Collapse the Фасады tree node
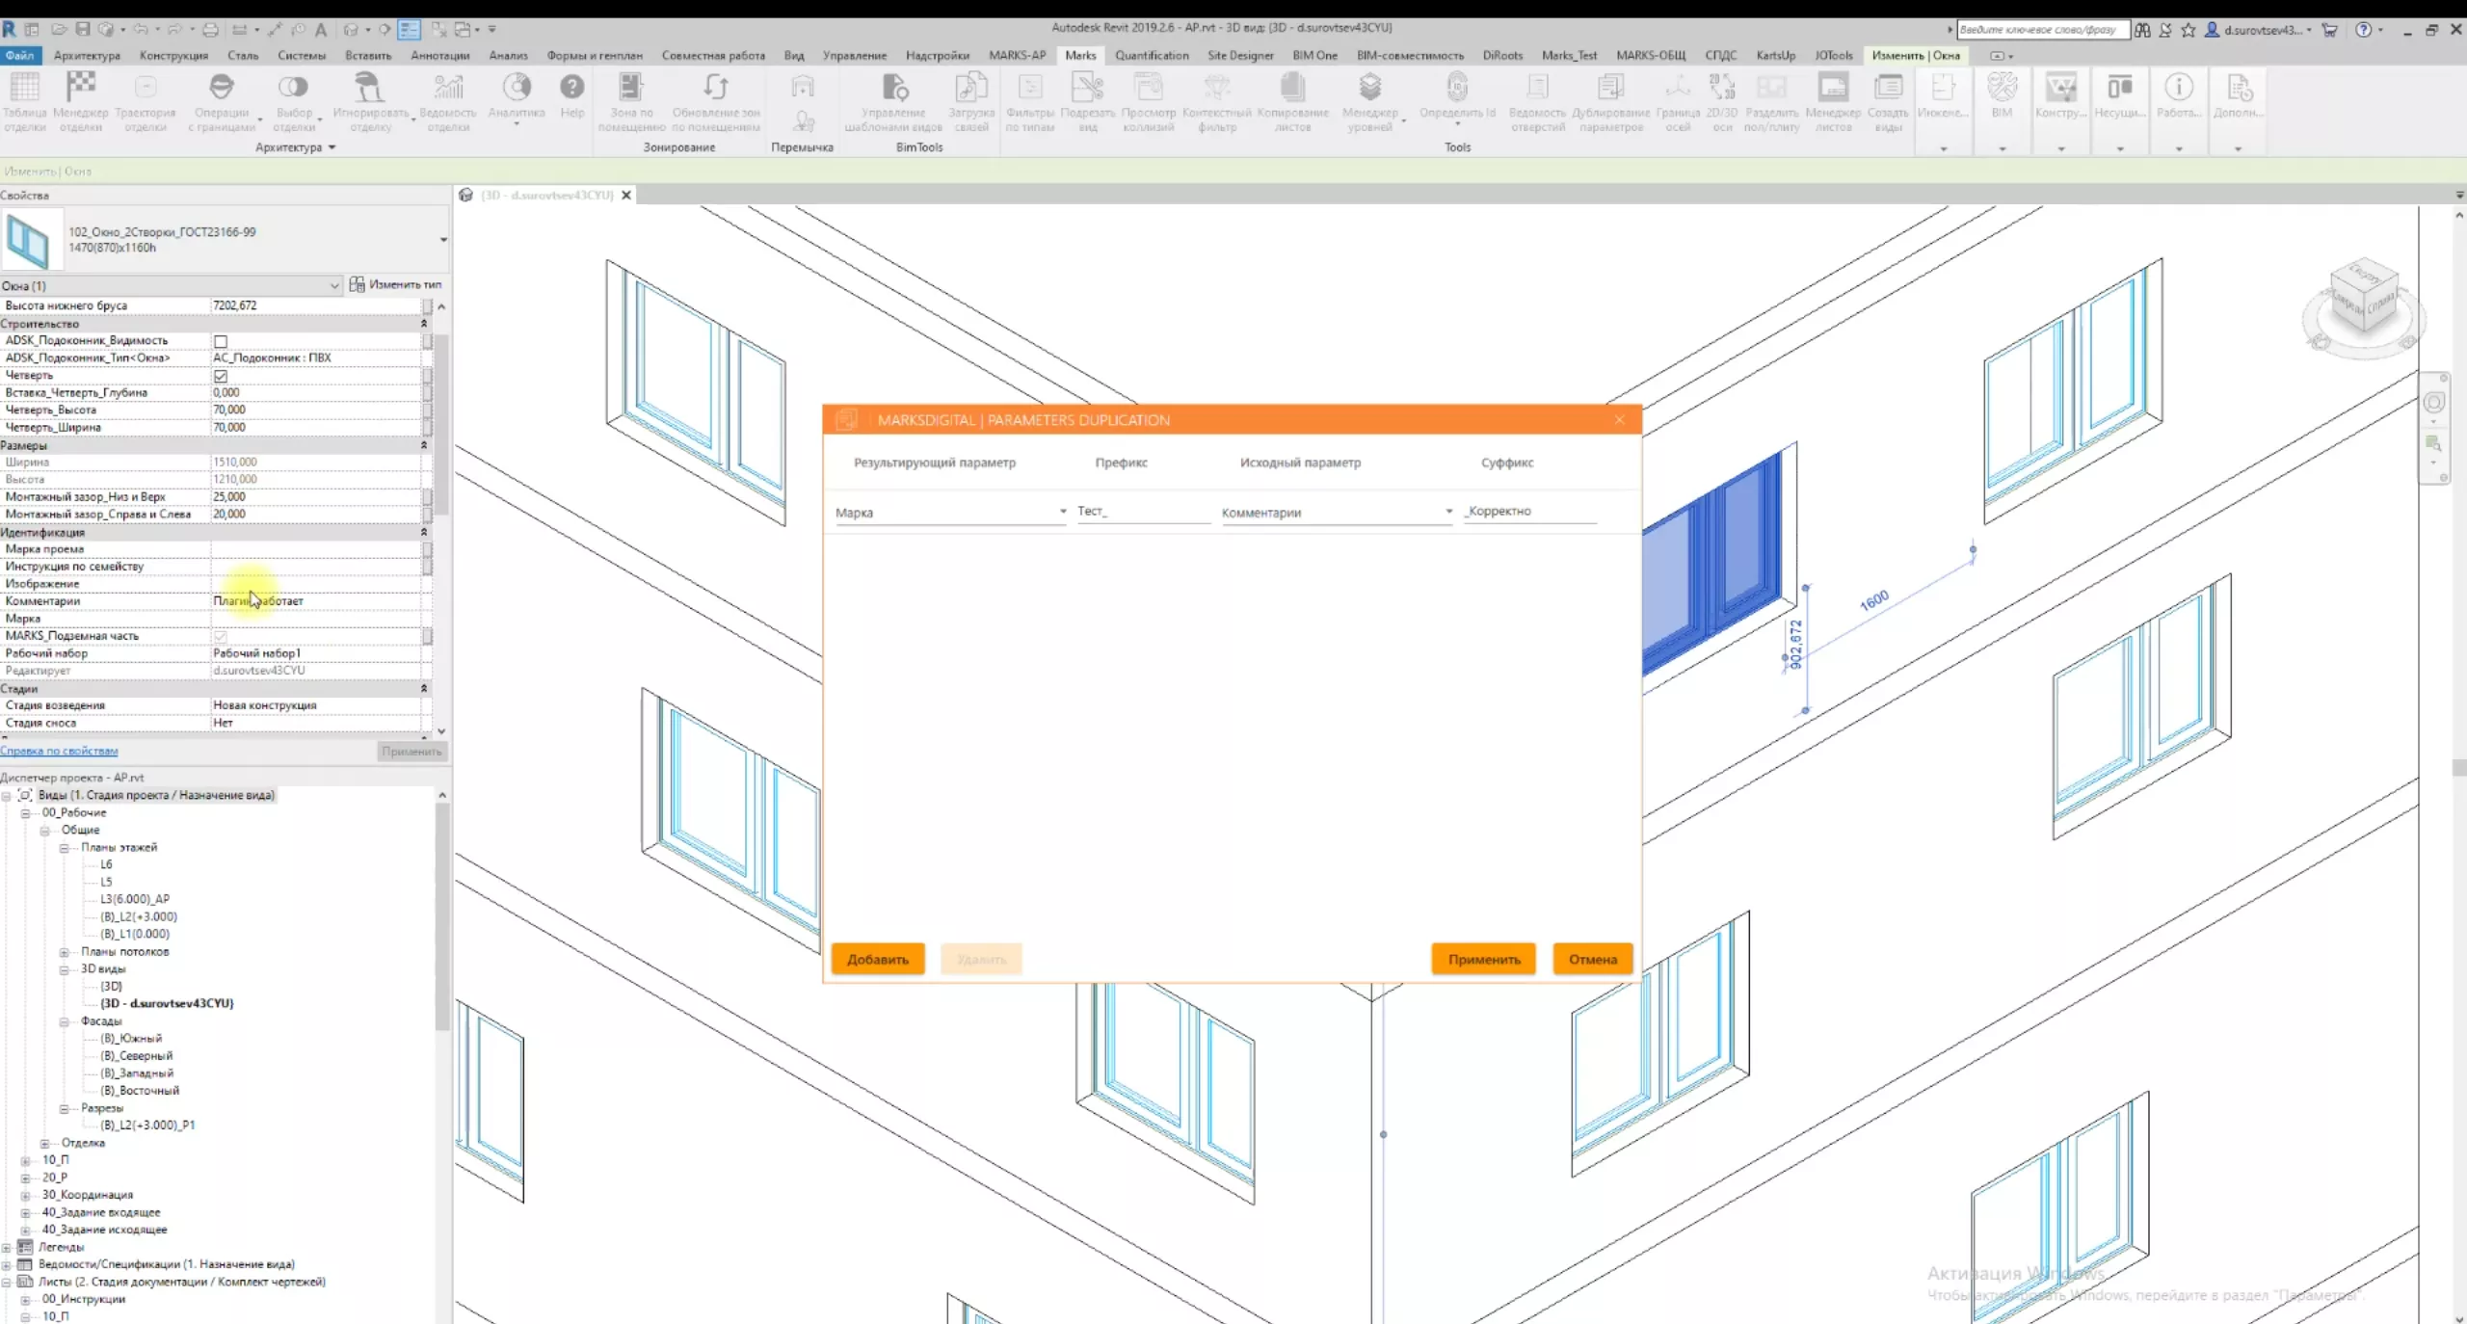The image size is (2467, 1324). click(x=65, y=1021)
